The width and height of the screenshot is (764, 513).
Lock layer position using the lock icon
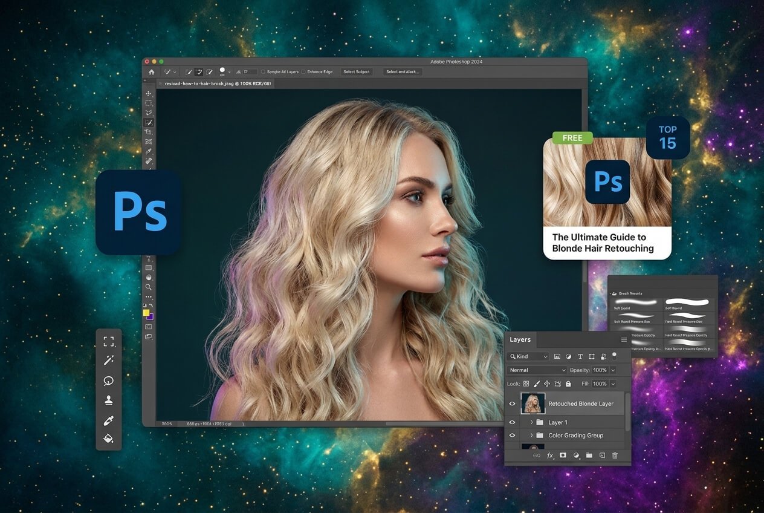click(x=547, y=384)
